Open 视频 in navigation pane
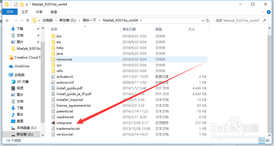The image size is (274, 146). (x=17, y=88)
